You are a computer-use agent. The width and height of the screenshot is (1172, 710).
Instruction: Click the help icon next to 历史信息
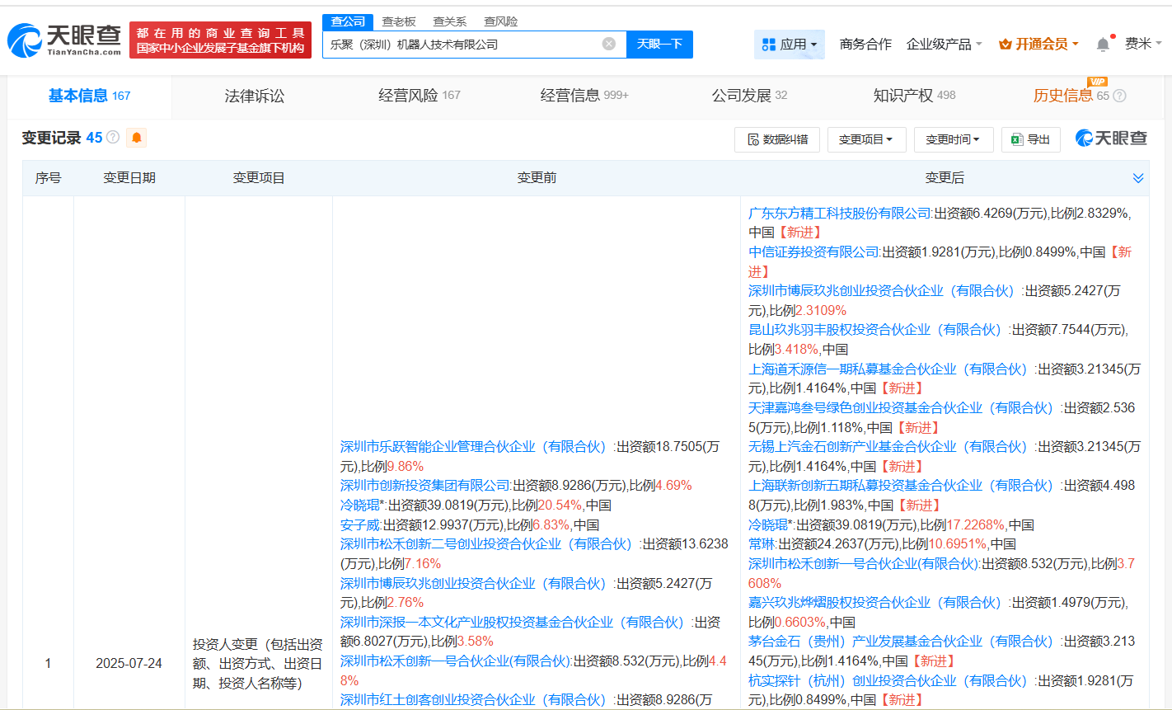pyautogui.click(x=1119, y=96)
